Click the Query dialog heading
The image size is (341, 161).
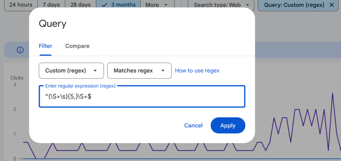tap(53, 24)
